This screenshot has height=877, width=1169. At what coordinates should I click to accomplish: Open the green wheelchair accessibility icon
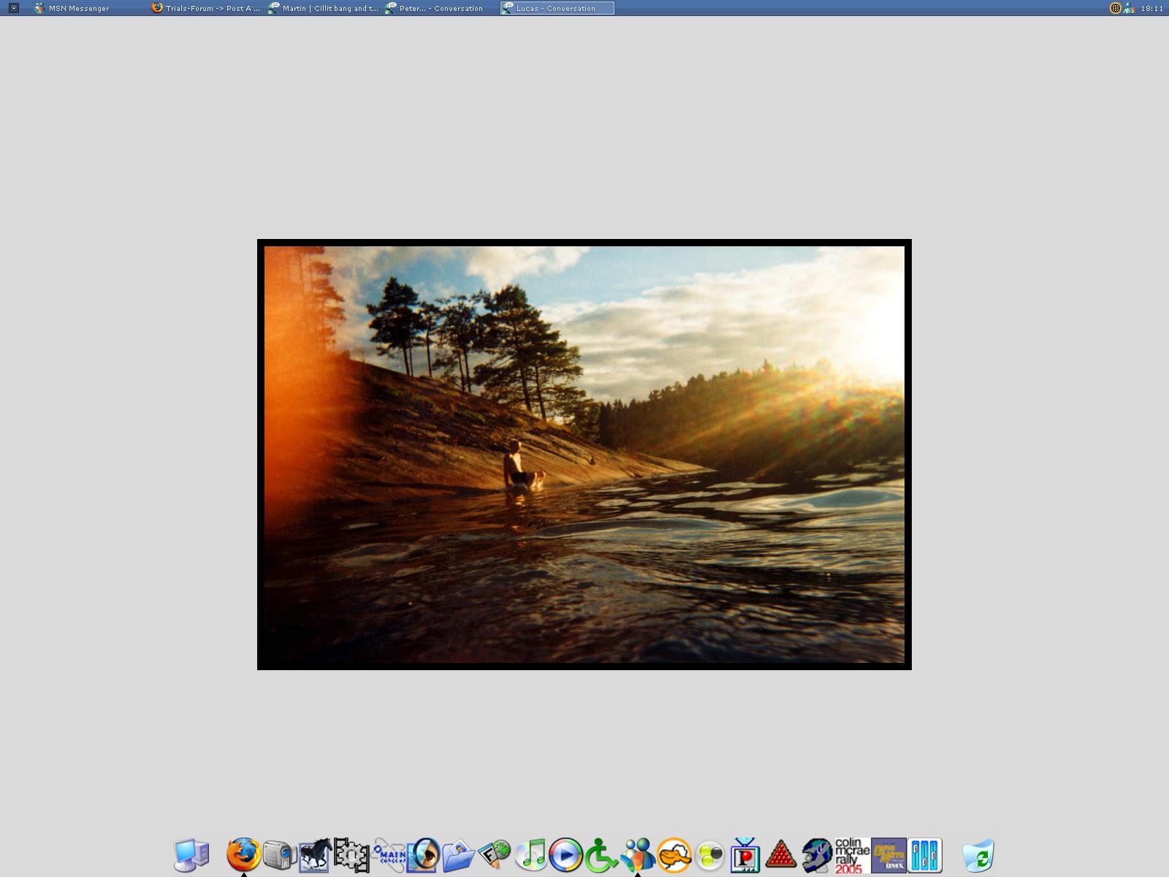pyautogui.click(x=602, y=855)
